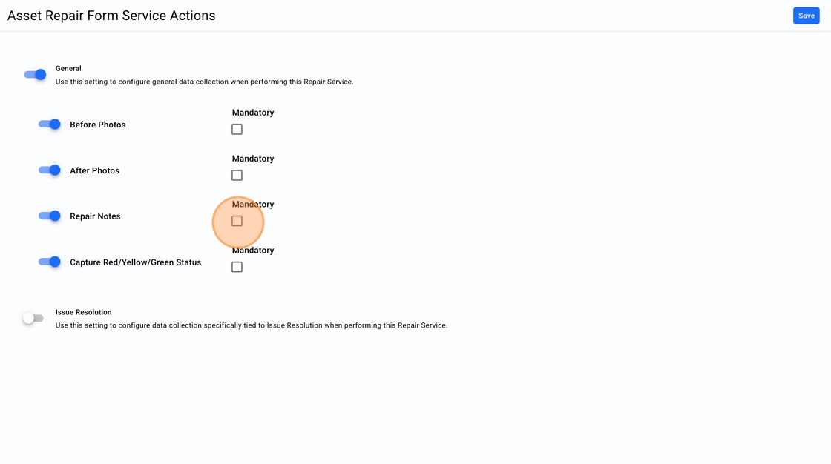
Task: Click the General data collection description text
Action: tap(204, 82)
